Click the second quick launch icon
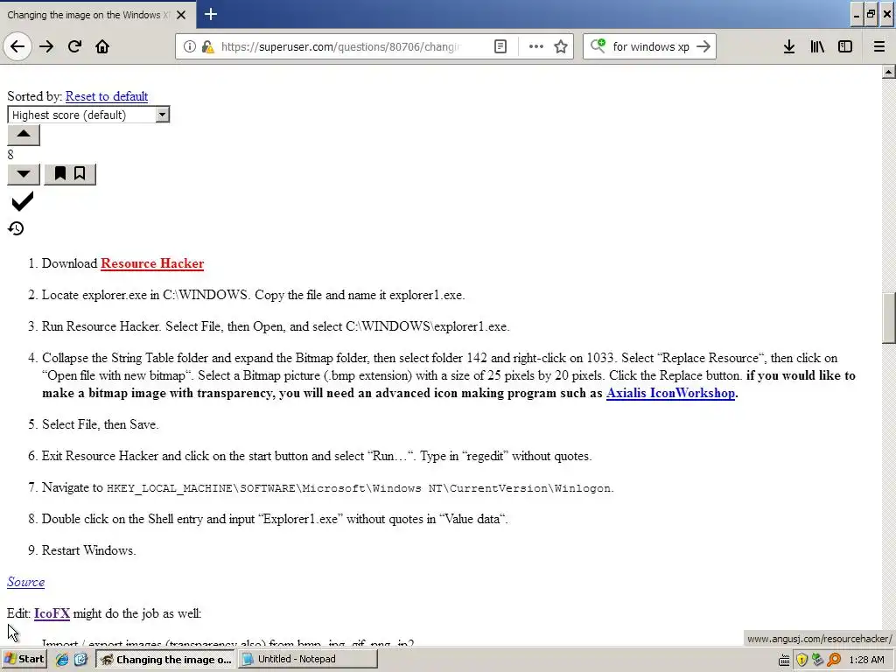Viewport: 896px width, 672px height. pyautogui.click(x=80, y=660)
